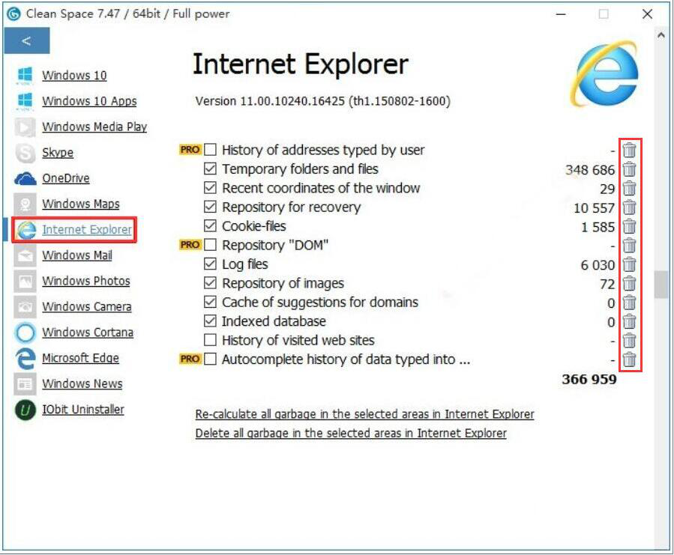Viewport: 674px width, 555px height.
Task: Uncheck Cache of suggestions for domains
Action: tap(210, 302)
